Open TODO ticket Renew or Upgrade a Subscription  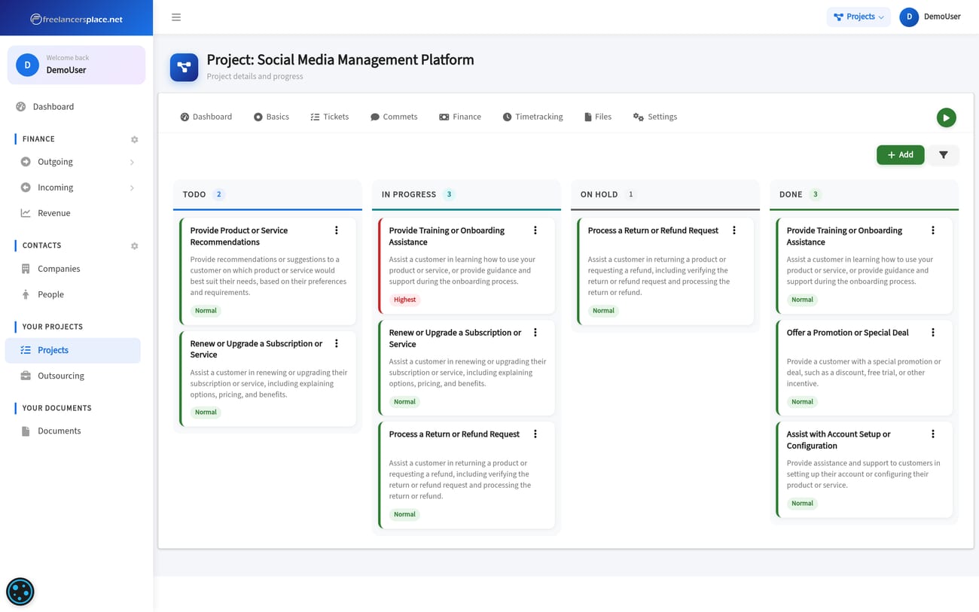point(256,349)
